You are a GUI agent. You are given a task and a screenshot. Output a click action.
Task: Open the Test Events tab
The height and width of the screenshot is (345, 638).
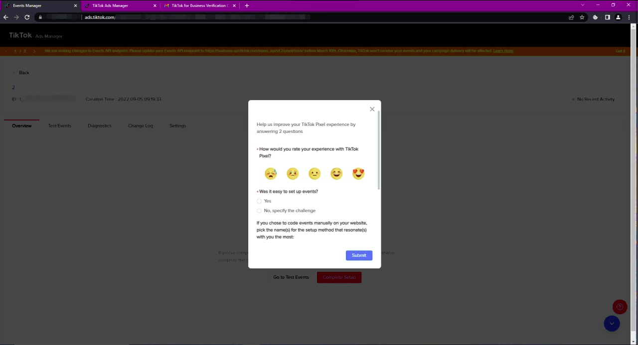click(60, 126)
